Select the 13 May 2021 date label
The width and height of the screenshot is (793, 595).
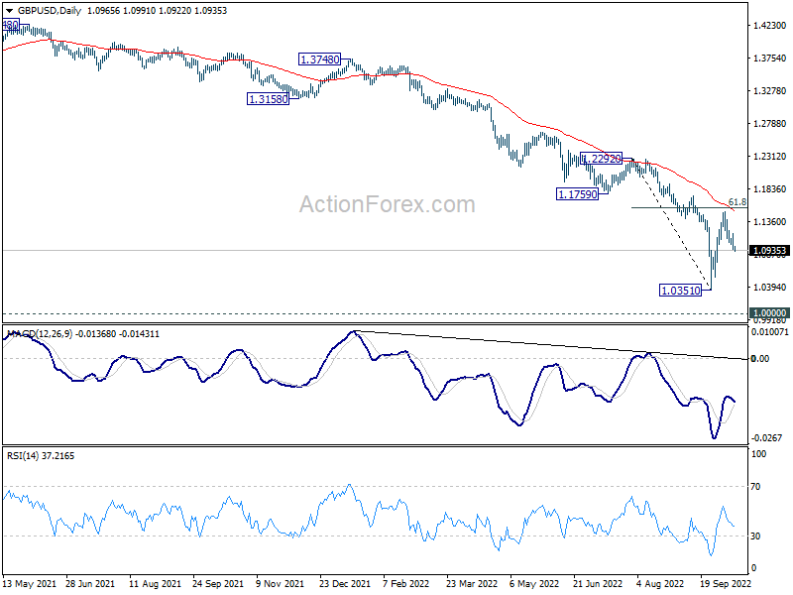tap(30, 584)
